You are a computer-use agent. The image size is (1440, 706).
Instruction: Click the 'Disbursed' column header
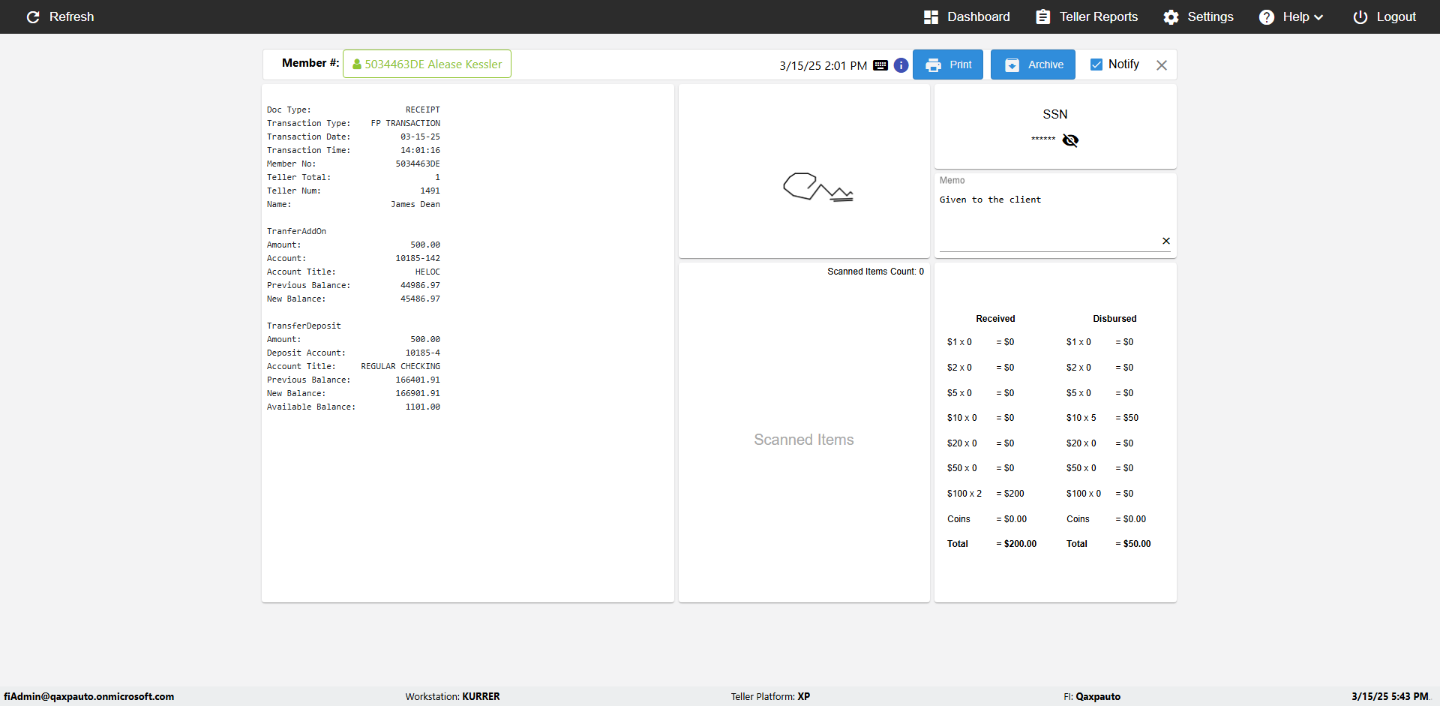[1114, 319]
